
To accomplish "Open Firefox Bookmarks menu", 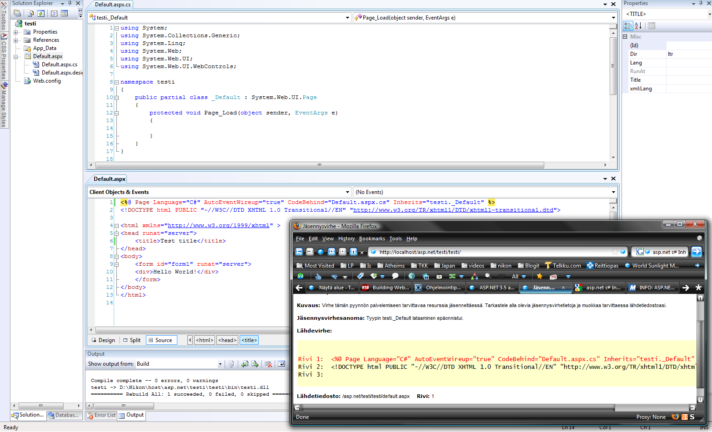I will pos(371,238).
